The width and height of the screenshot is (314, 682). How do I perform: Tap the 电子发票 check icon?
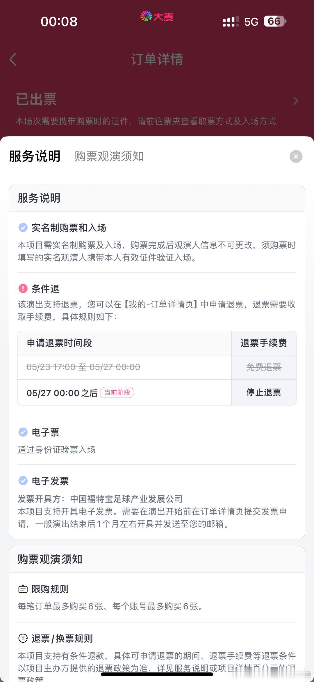tap(23, 480)
